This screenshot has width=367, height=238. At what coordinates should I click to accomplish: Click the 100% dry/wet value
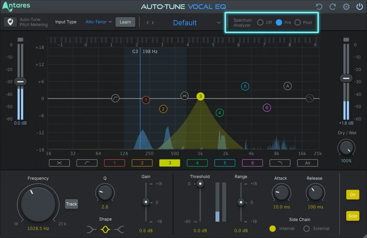coord(346,161)
